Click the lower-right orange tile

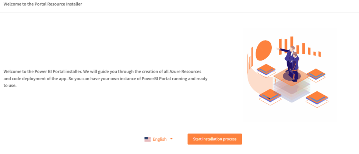pos(316,97)
